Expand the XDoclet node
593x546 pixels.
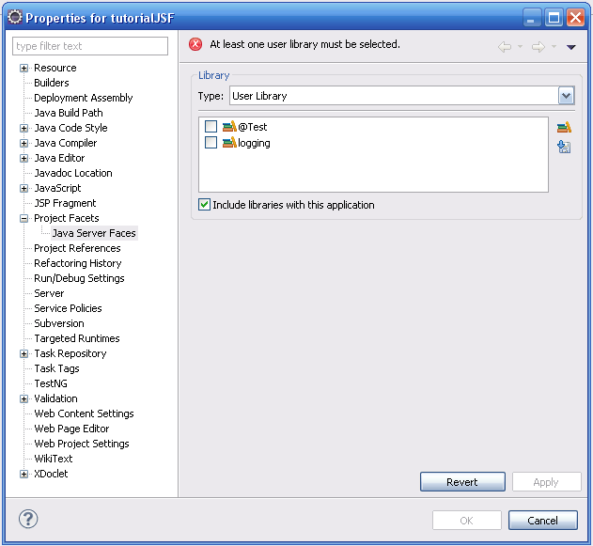pos(23,474)
